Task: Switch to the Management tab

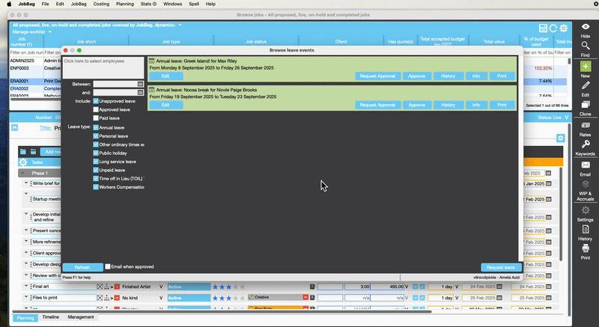Action: pyautogui.click(x=81, y=317)
